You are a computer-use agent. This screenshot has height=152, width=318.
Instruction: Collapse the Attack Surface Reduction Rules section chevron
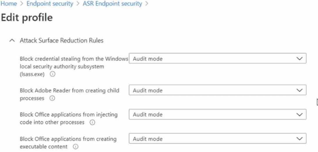pyautogui.click(x=12, y=41)
